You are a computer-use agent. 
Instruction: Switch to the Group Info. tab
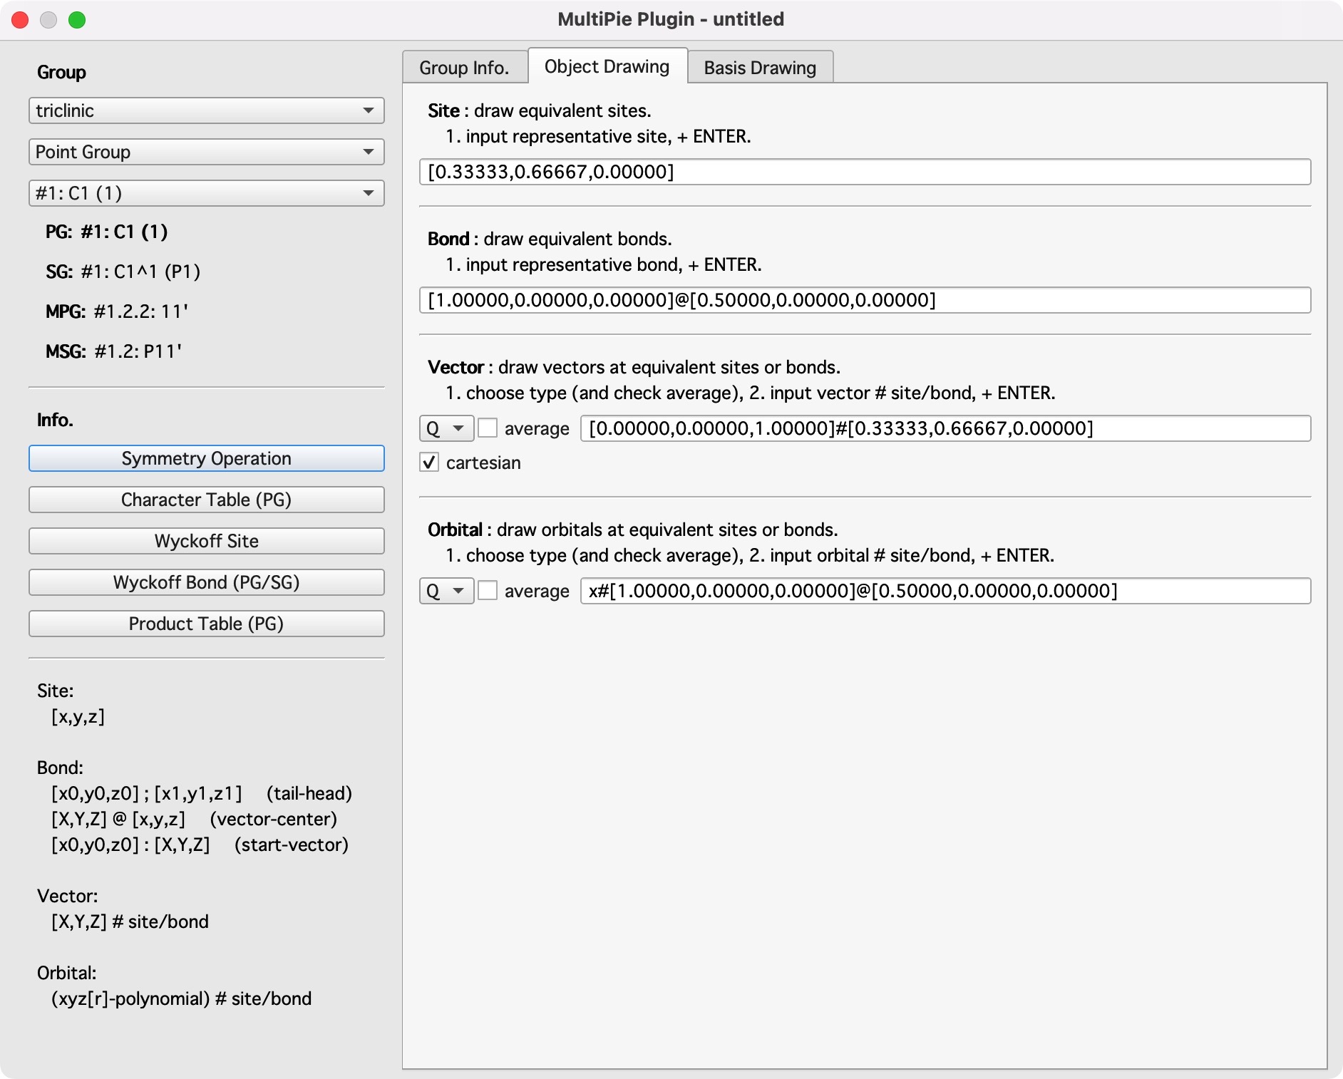click(x=464, y=68)
